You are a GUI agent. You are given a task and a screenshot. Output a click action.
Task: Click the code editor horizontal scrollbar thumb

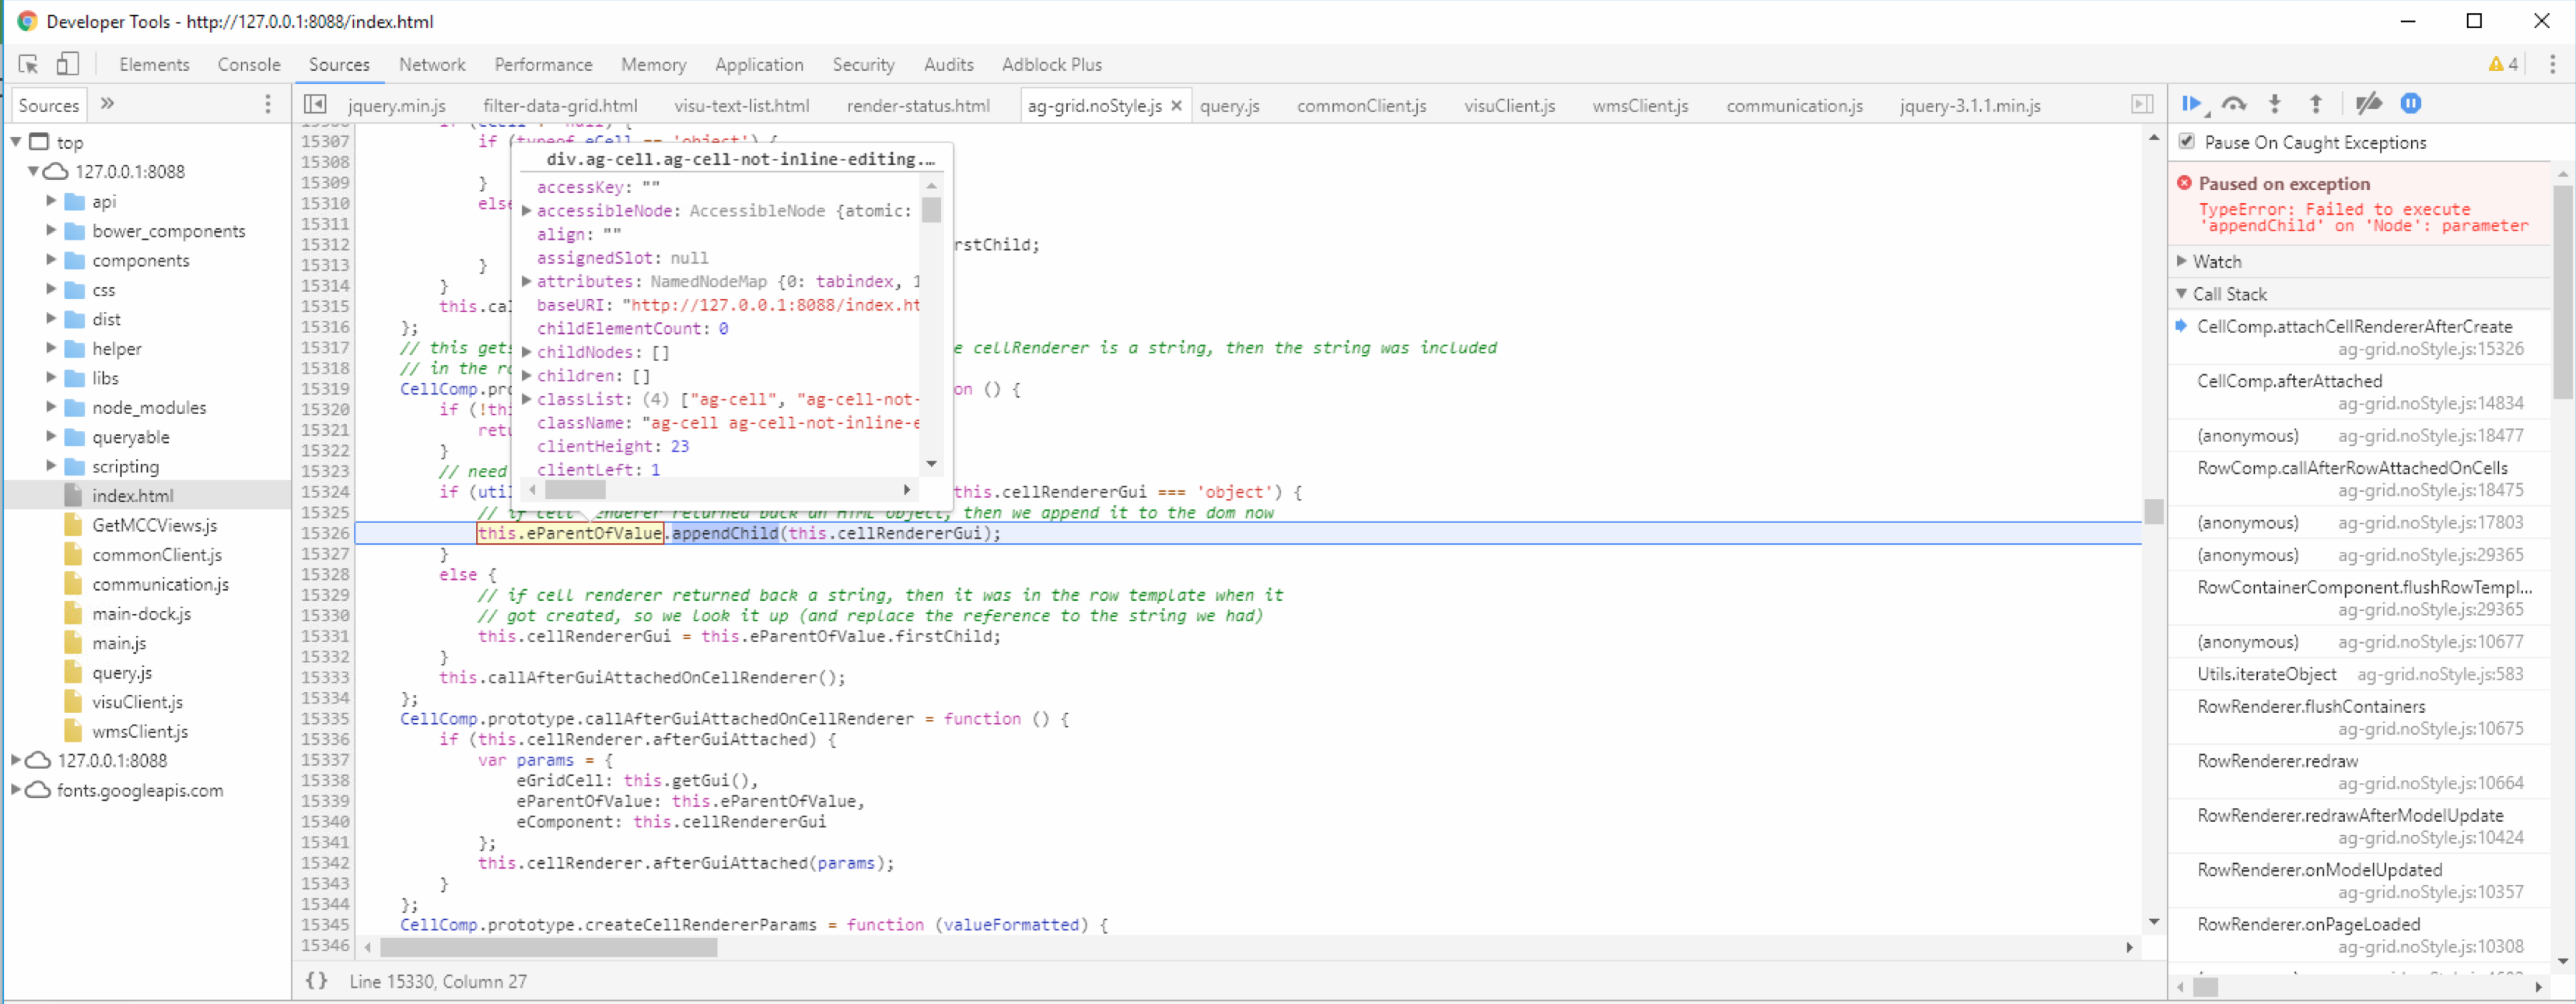548,946
